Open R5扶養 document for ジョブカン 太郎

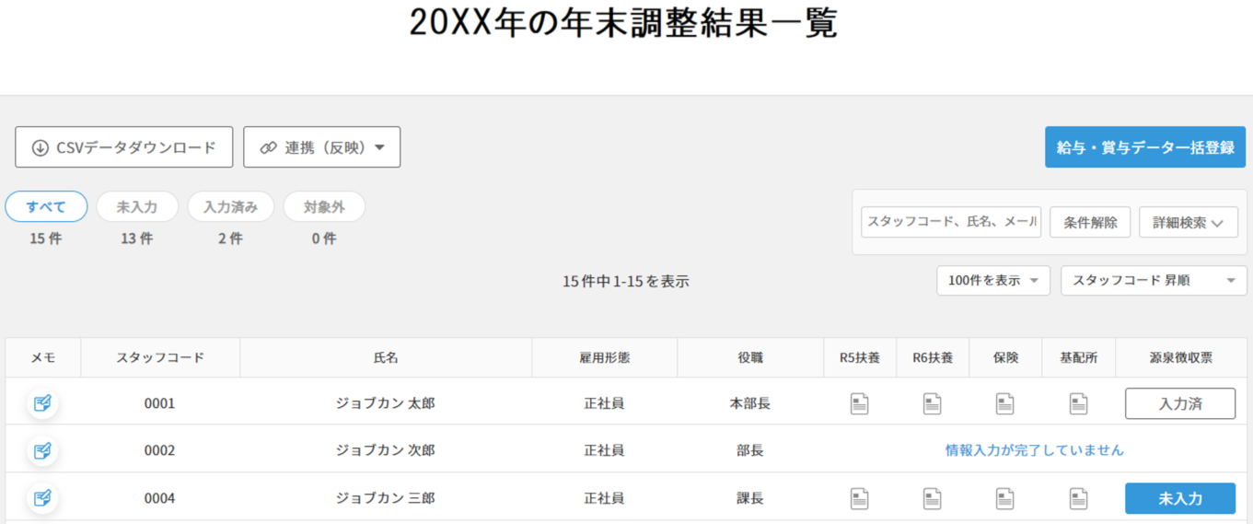coord(859,403)
